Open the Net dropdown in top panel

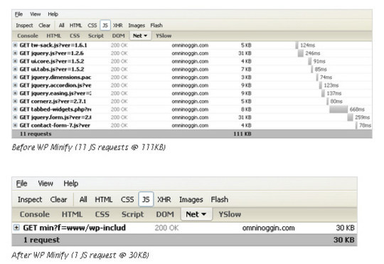pos(140,36)
